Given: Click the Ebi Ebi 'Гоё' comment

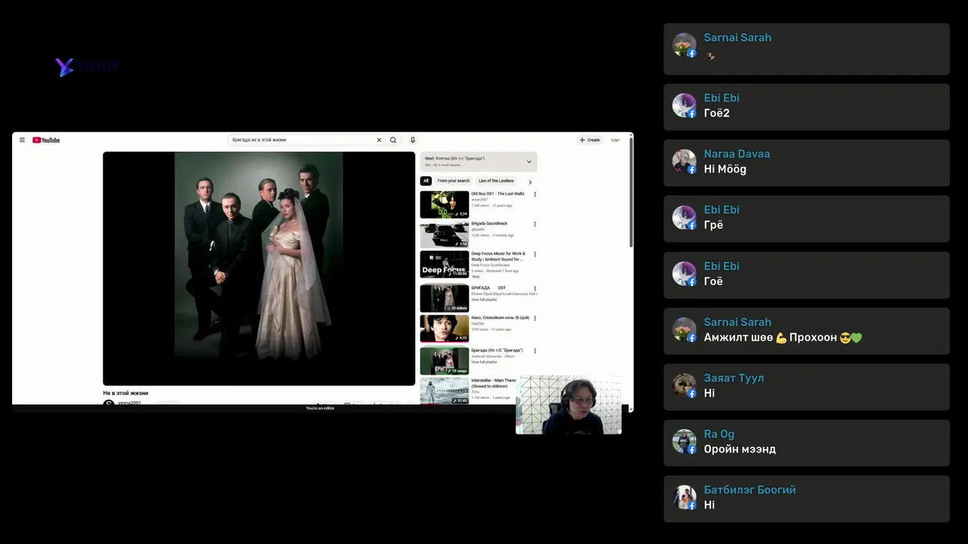Looking at the screenshot, I should 806,274.
